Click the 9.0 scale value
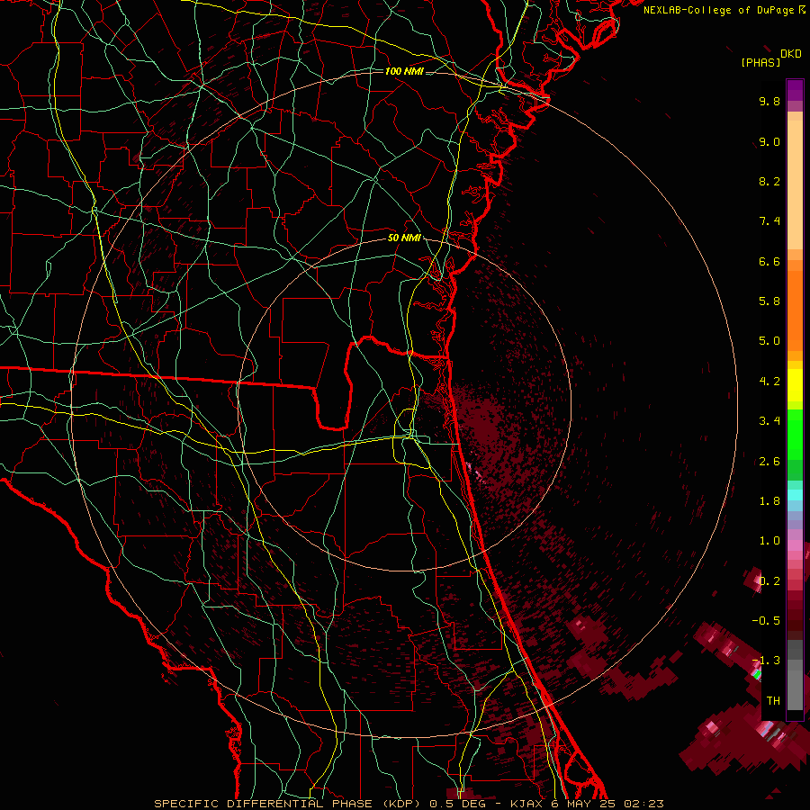This screenshot has height=810, width=810. [x=769, y=141]
